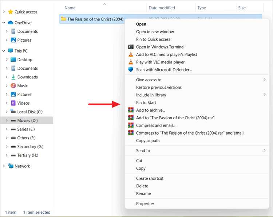
Task: Click the folder icon of The Passion of the Christ
Action: click(x=63, y=19)
